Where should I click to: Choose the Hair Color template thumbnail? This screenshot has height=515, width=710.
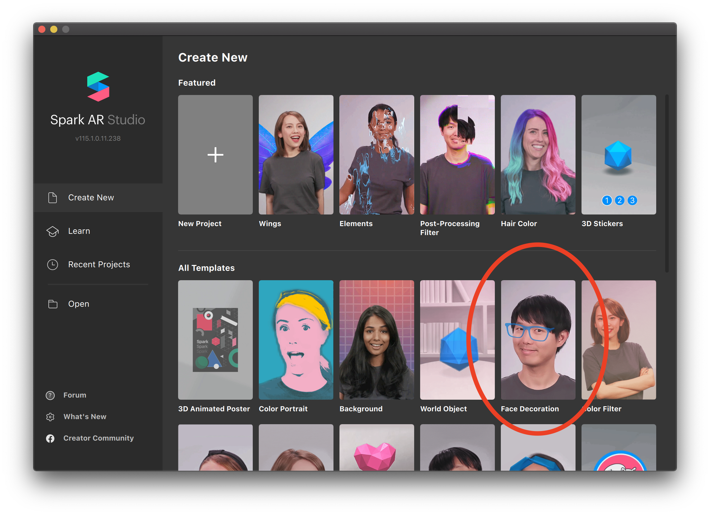pyautogui.click(x=538, y=155)
